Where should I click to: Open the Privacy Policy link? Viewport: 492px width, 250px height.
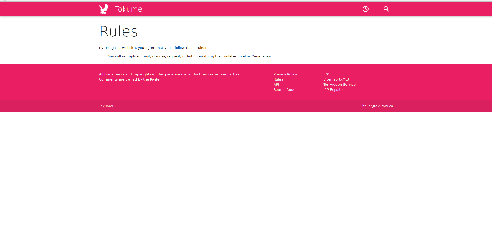coord(285,74)
